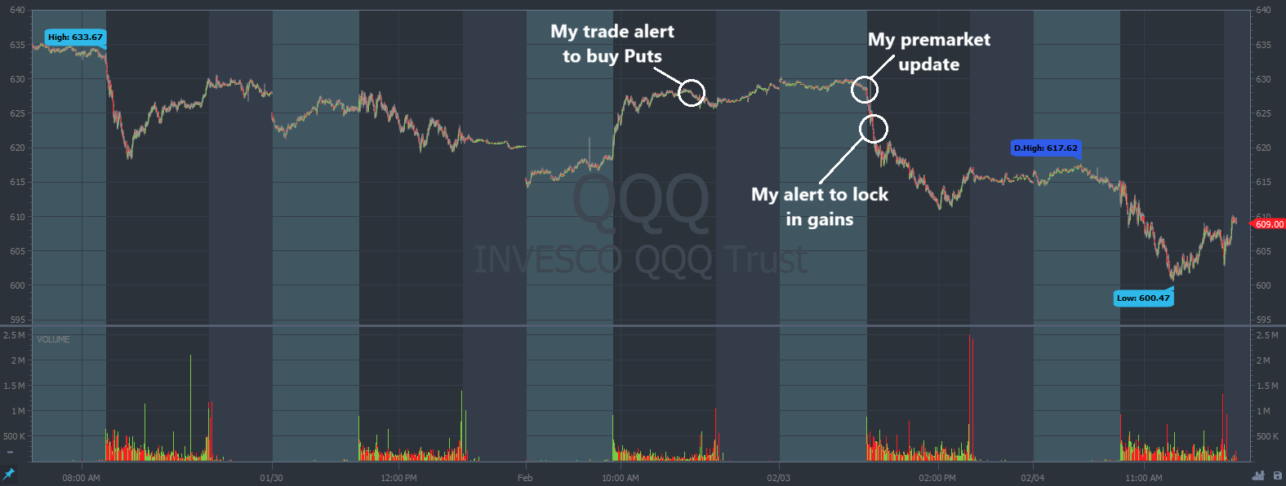Click the Low: 600.47 price label
Image resolution: width=1286 pixels, height=486 pixels.
pyautogui.click(x=1143, y=298)
